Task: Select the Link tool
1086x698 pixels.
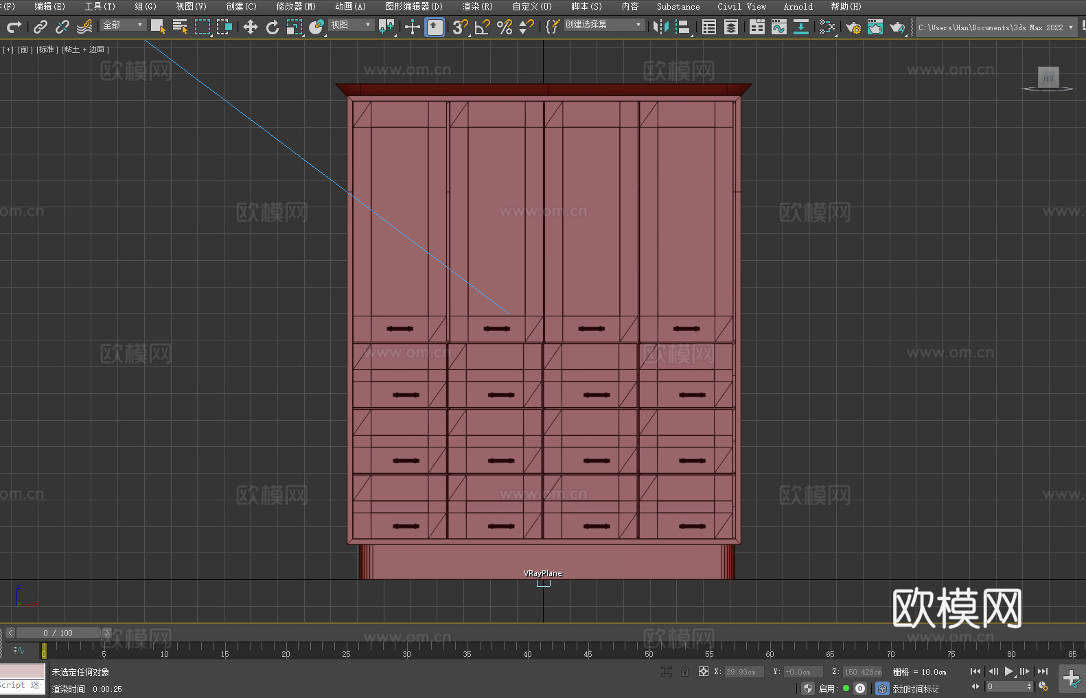Action: click(x=41, y=27)
